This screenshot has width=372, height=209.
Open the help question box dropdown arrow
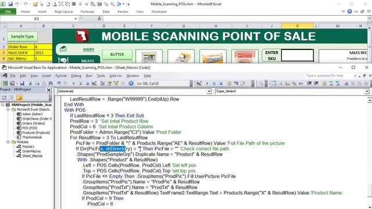[355, 75]
